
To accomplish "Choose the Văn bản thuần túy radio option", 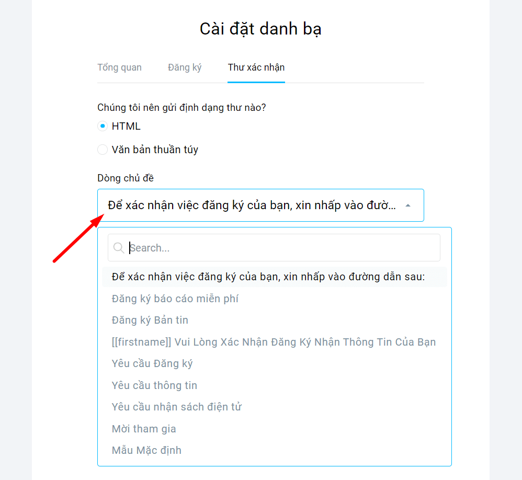I will (x=103, y=150).
